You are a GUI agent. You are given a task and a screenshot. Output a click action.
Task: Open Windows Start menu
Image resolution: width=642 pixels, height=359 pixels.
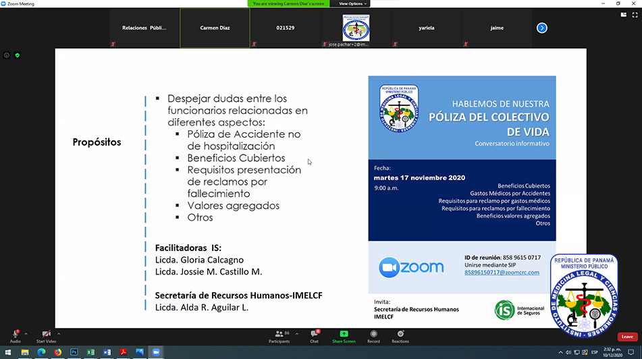point(7,352)
